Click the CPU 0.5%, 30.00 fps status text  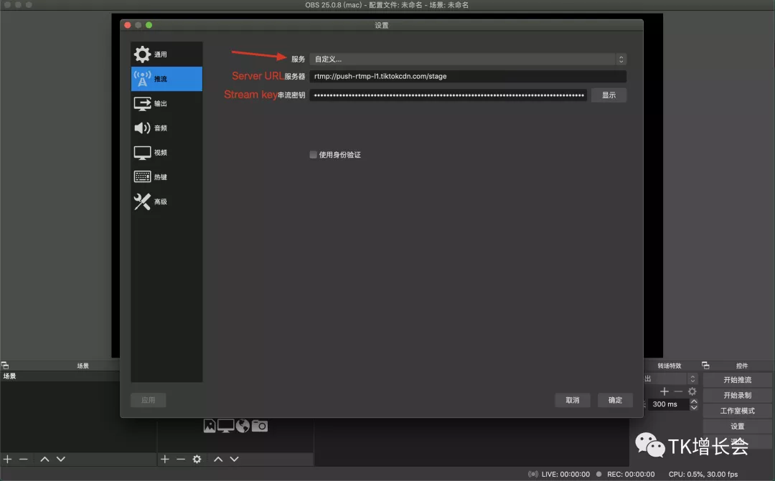coord(703,474)
